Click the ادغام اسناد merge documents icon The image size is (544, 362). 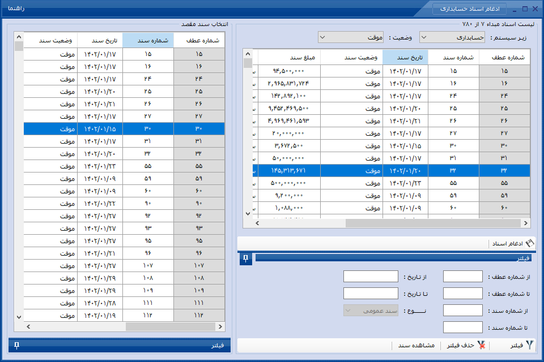coord(530,243)
